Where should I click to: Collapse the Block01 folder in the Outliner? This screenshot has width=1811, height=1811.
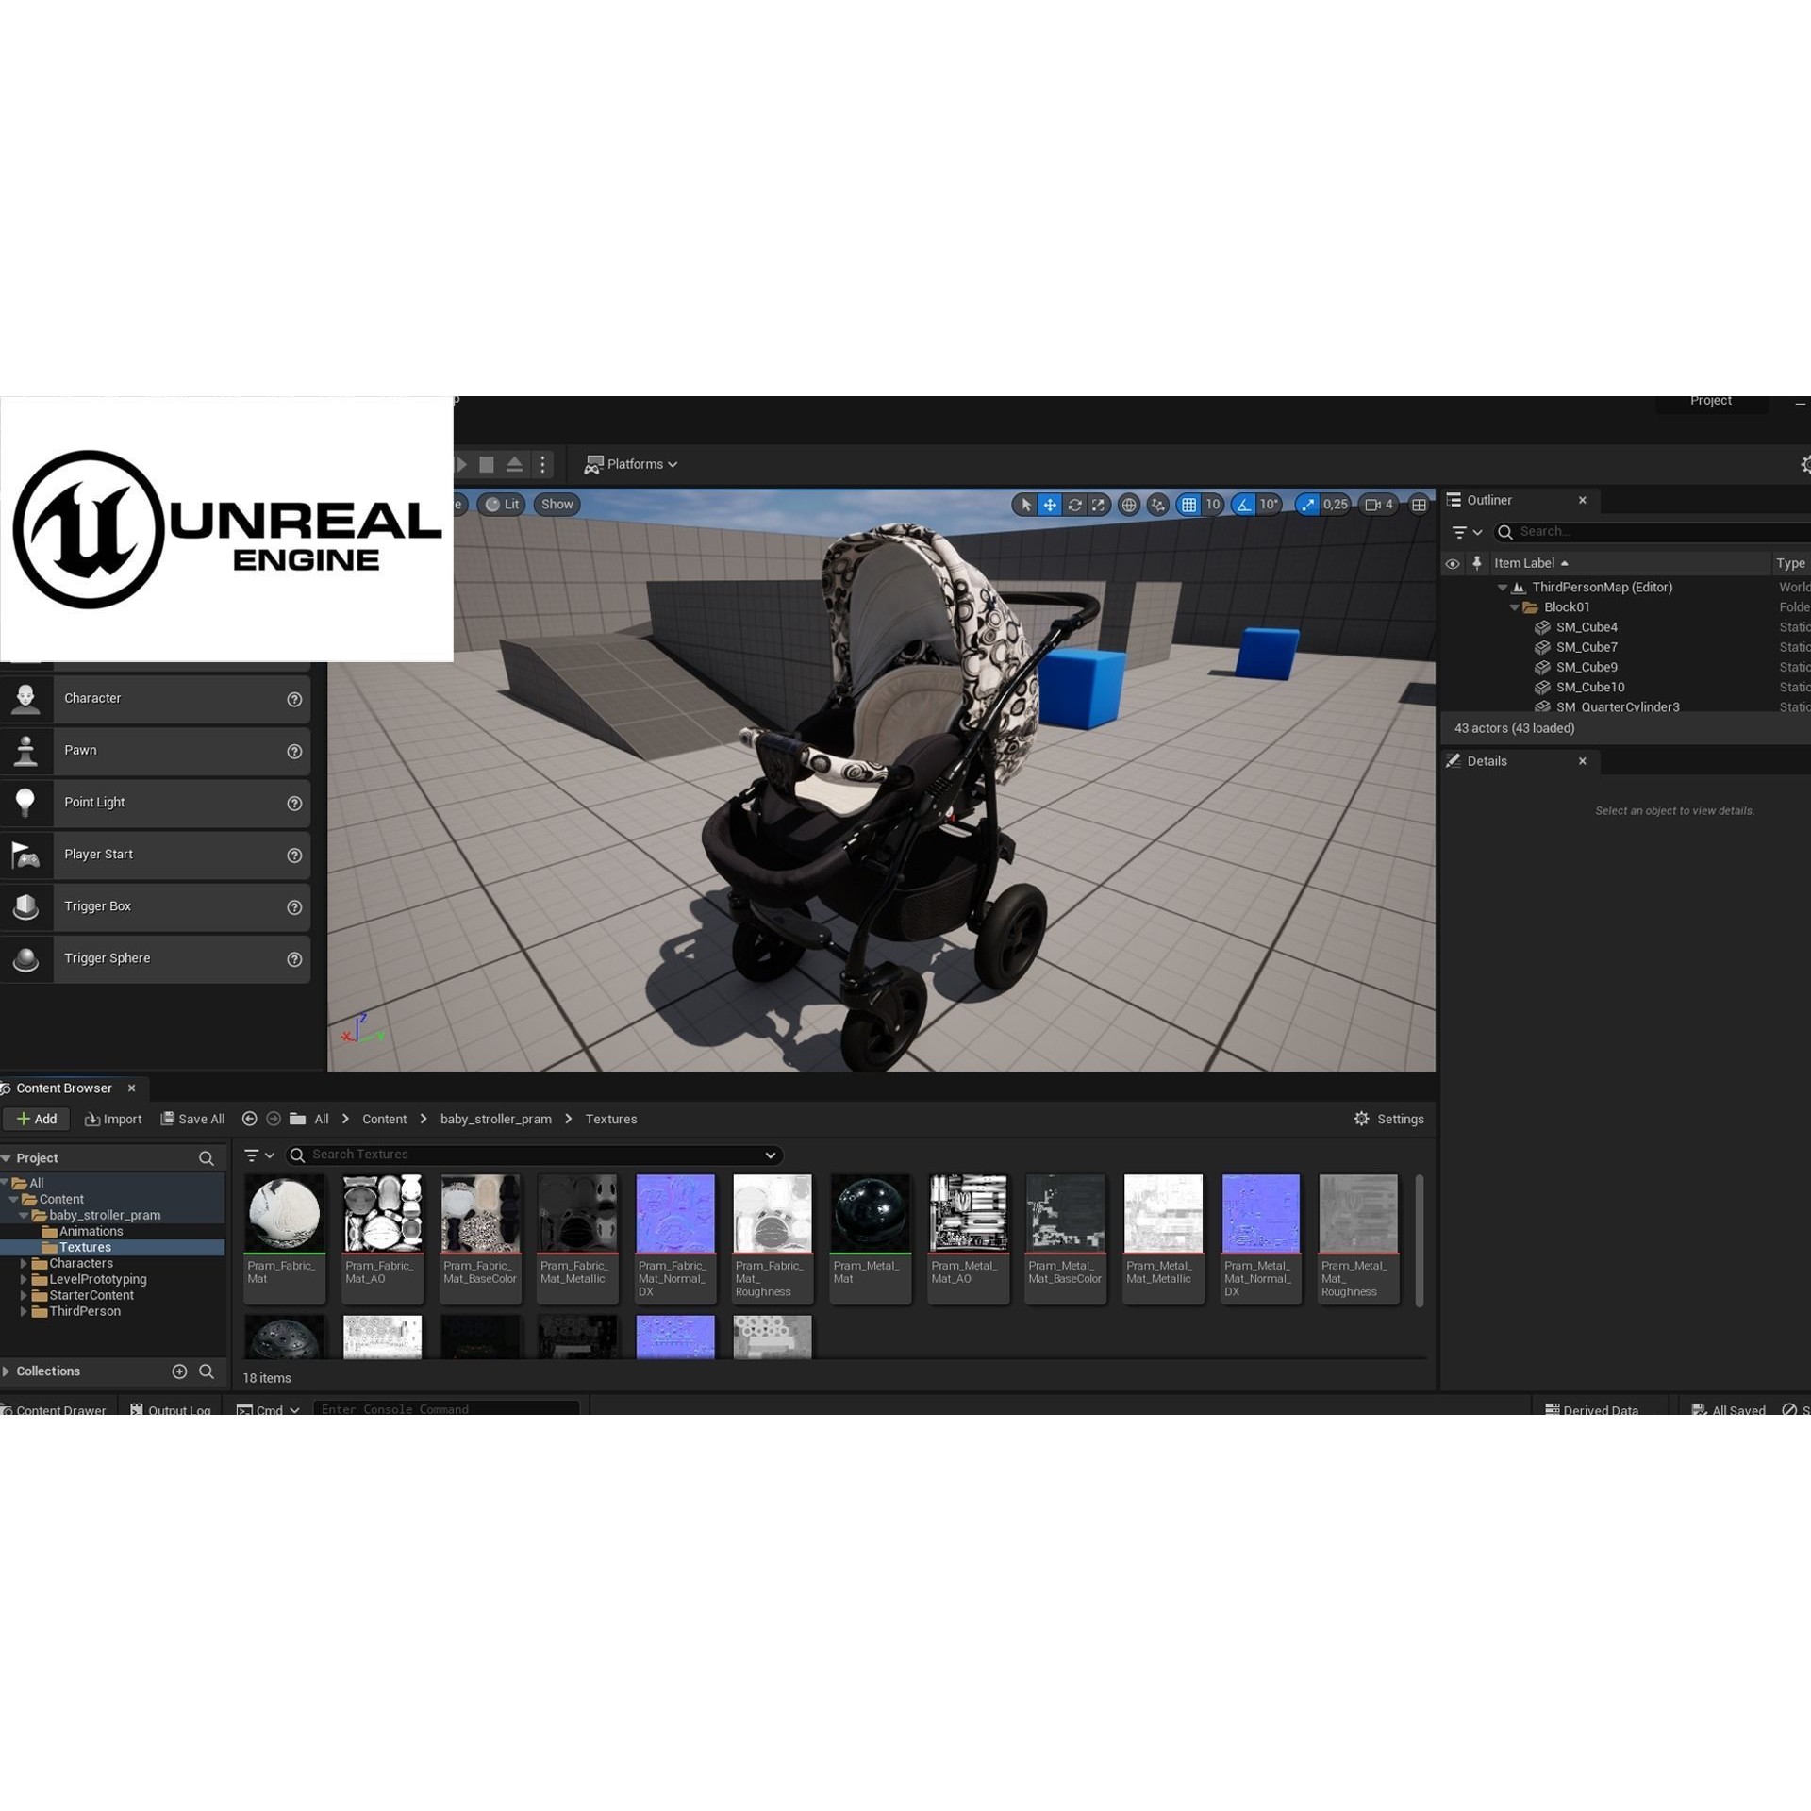click(x=1514, y=607)
